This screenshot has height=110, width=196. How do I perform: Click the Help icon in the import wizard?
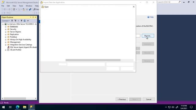tap(148, 17)
